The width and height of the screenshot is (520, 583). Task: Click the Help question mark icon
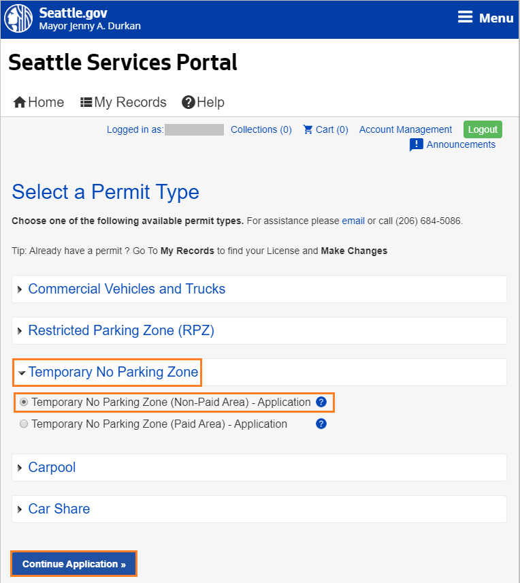click(189, 102)
